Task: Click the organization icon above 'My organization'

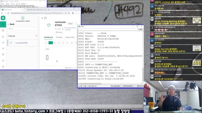Action: pyautogui.click(x=23, y=18)
